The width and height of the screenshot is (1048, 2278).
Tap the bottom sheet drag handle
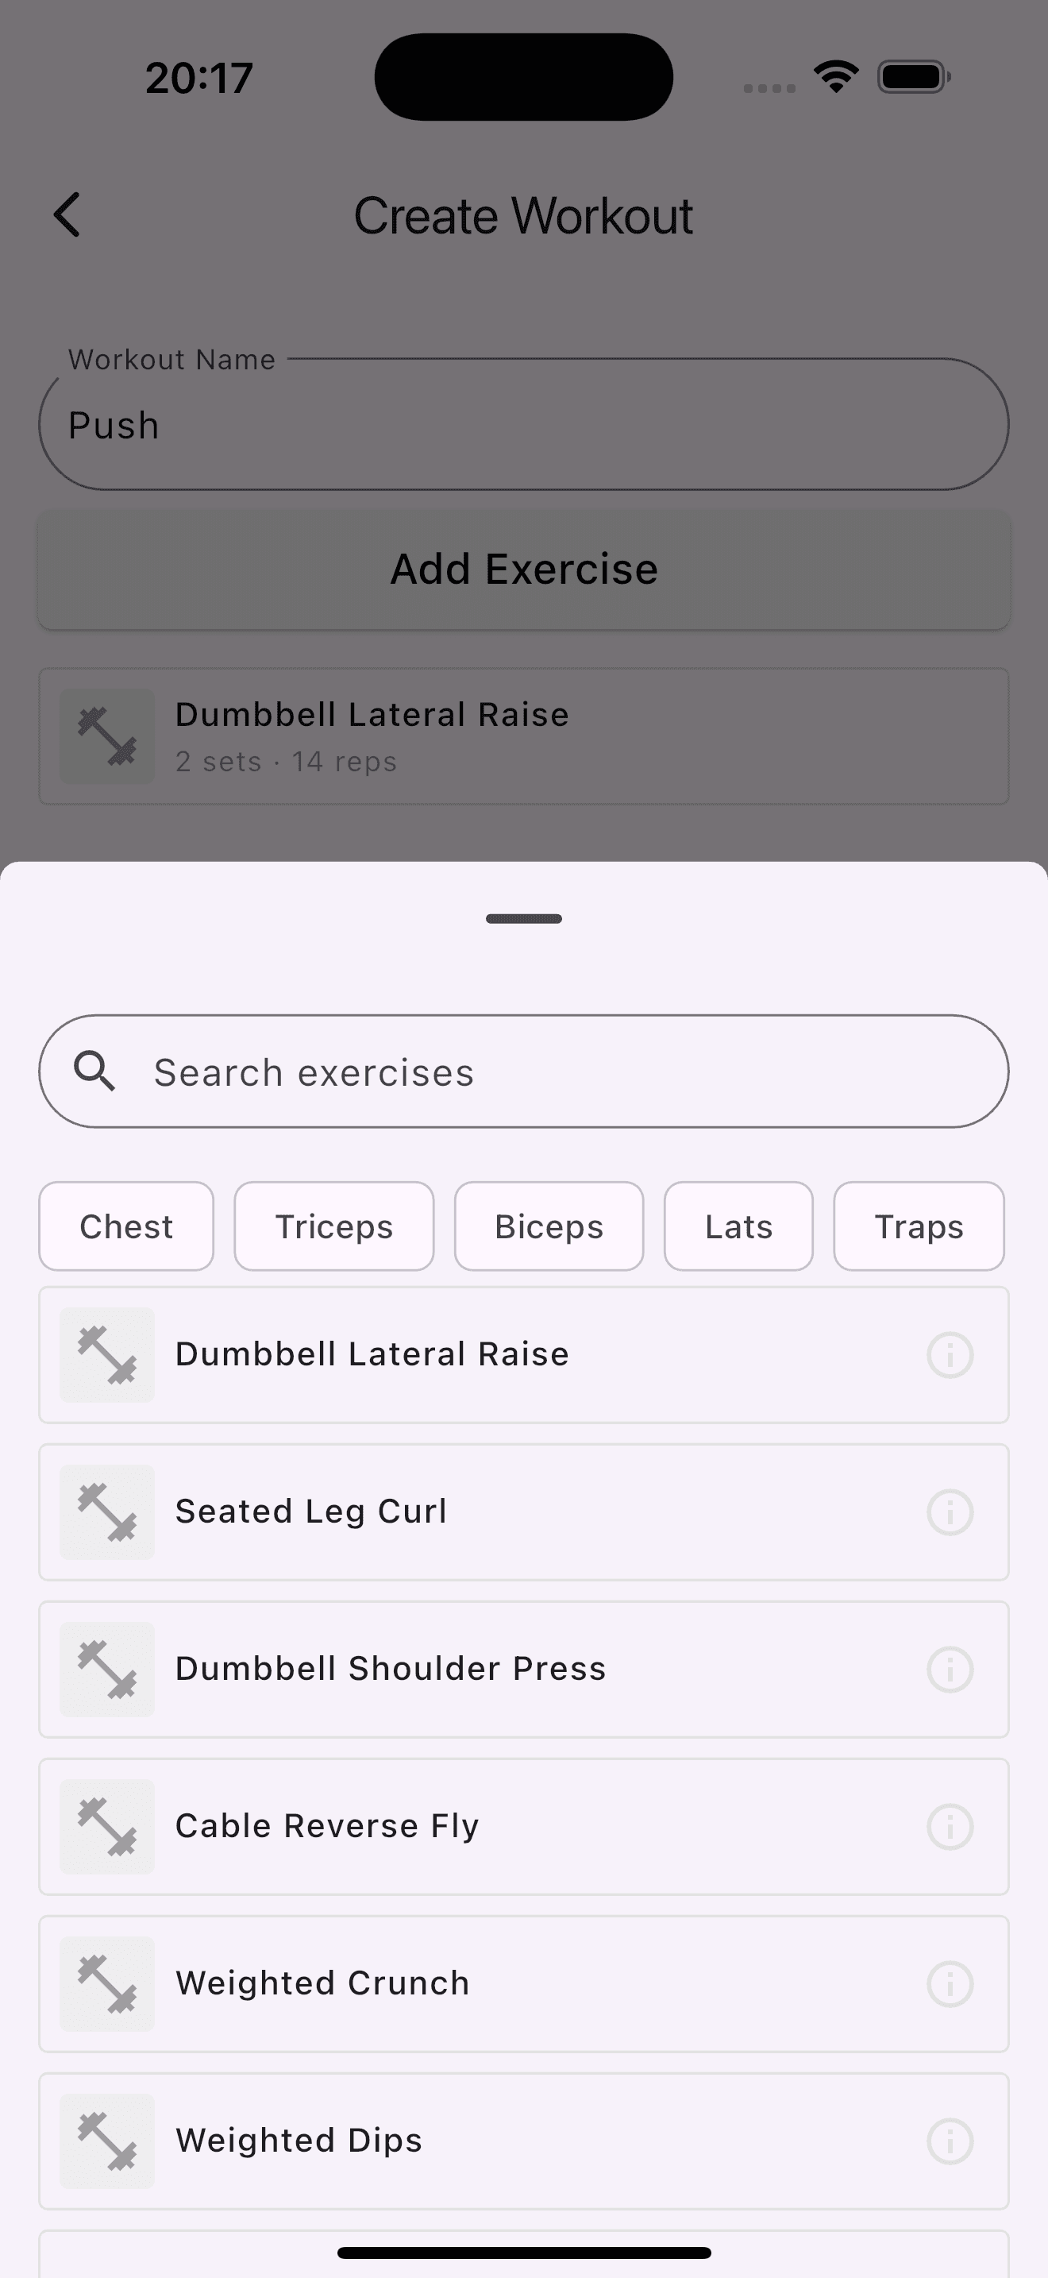pyautogui.click(x=524, y=919)
